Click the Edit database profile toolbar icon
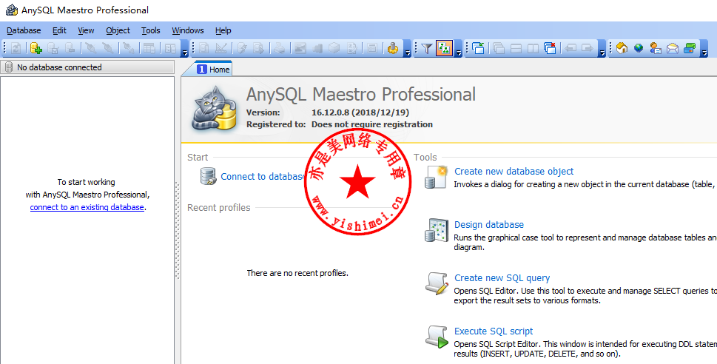717x364 pixels. (x=53, y=48)
